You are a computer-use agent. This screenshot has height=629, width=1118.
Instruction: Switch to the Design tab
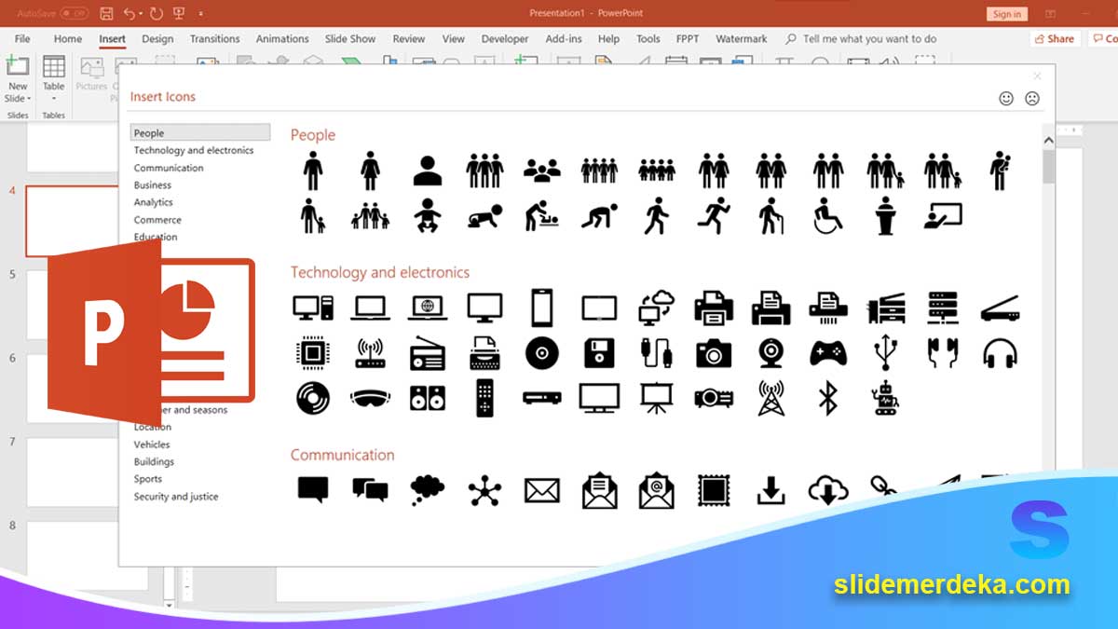(x=157, y=39)
